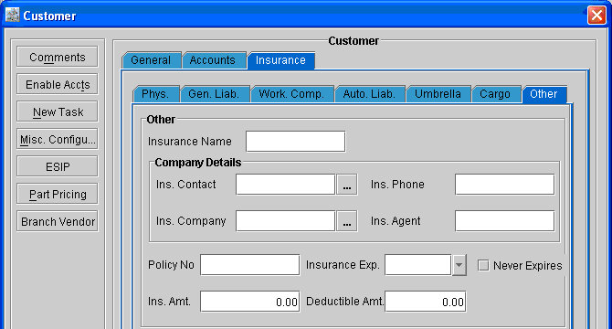Open the Phys. insurance tab
Screen dimensions: 612x329
tap(155, 94)
